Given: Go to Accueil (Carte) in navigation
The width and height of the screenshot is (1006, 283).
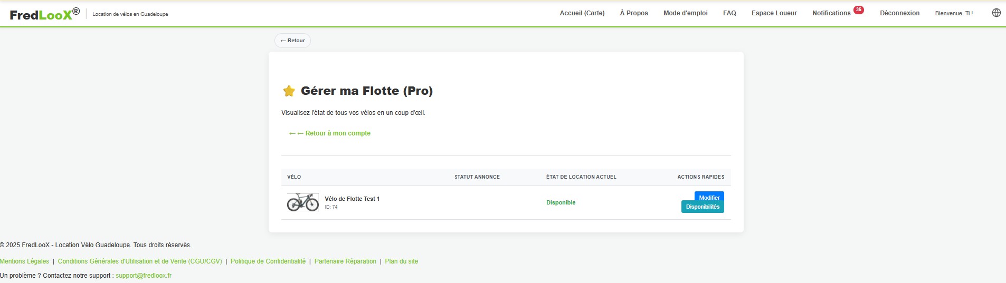Looking at the screenshot, I should click(582, 13).
